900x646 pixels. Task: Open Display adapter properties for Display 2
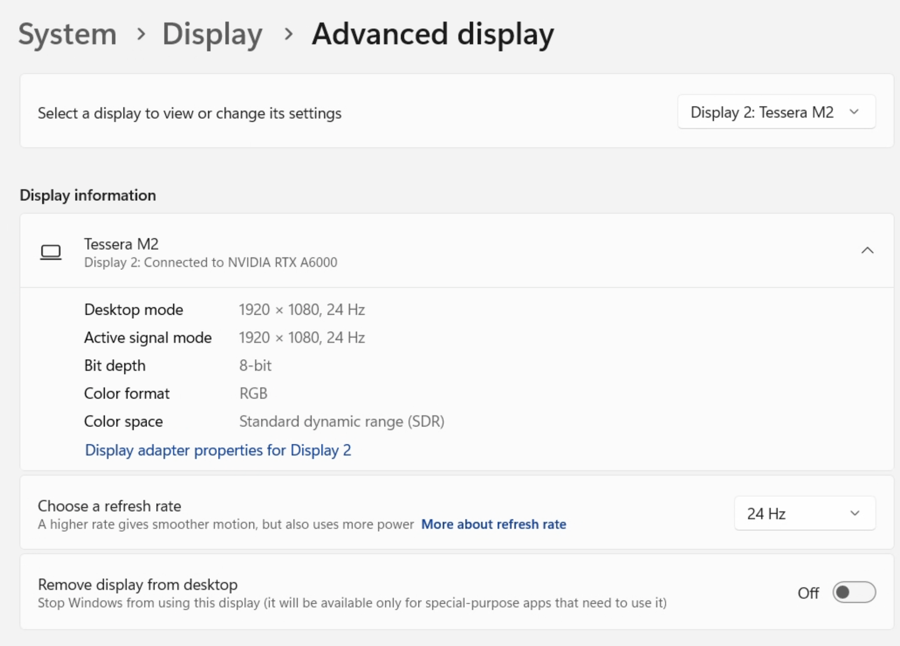click(218, 450)
